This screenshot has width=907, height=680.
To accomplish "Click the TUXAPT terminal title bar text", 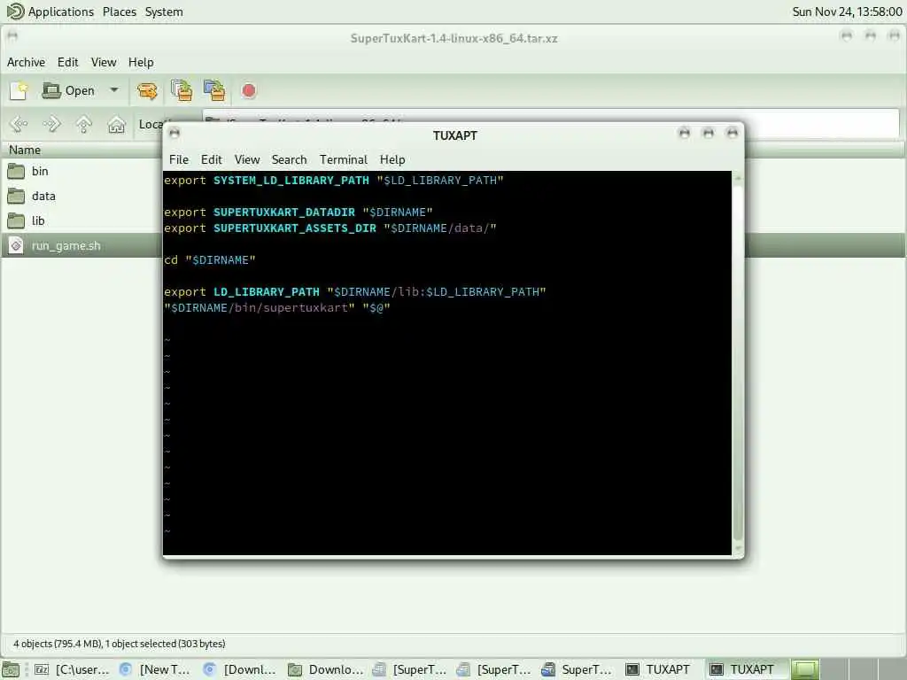I will (x=454, y=135).
